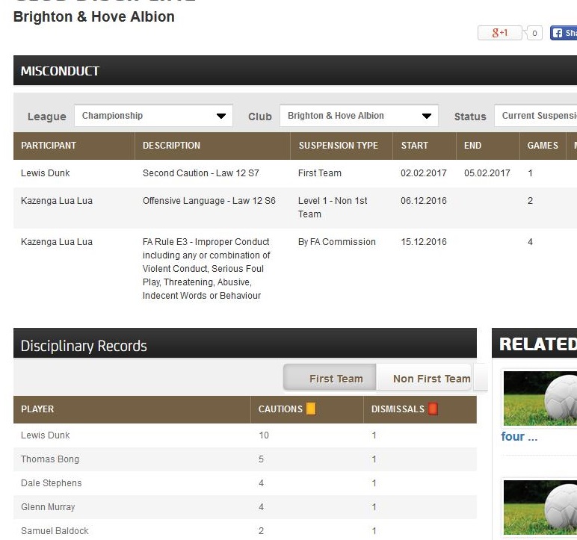This screenshot has width=577, height=540.
Task: Switch to the First Team tab
Action: [330, 378]
